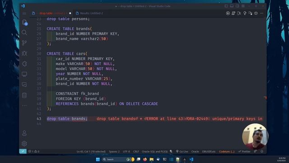Screen dimensions: 289x163
Task: Click the CONSTRAINT fk_brand line
Action: 77,94
